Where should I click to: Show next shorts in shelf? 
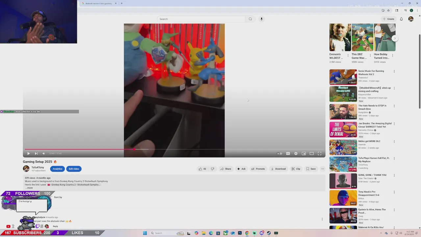point(395,38)
